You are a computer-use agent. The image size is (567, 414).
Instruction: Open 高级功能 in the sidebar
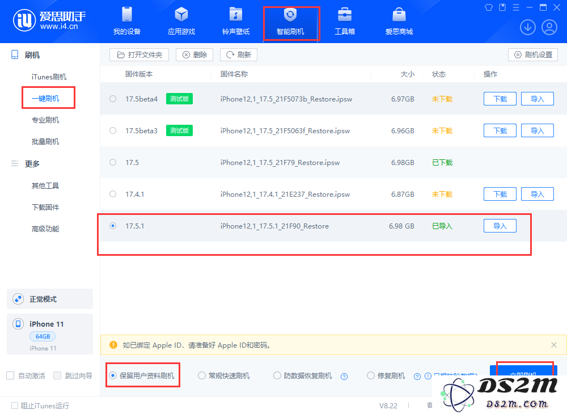click(x=45, y=229)
